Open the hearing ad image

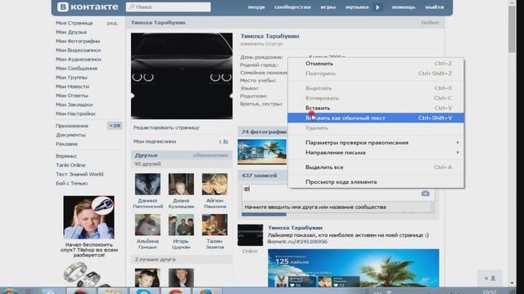click(89, 217)
